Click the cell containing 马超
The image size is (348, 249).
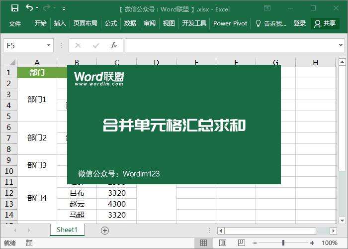click(77, 215)
